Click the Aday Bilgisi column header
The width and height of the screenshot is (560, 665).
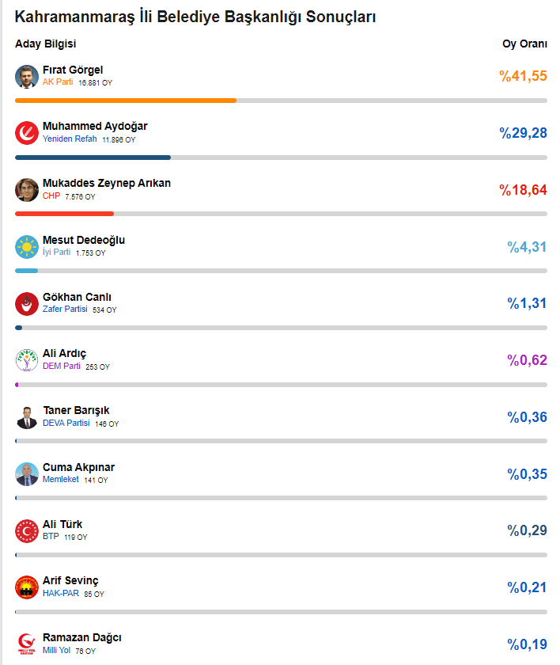(x=46, y=44)
